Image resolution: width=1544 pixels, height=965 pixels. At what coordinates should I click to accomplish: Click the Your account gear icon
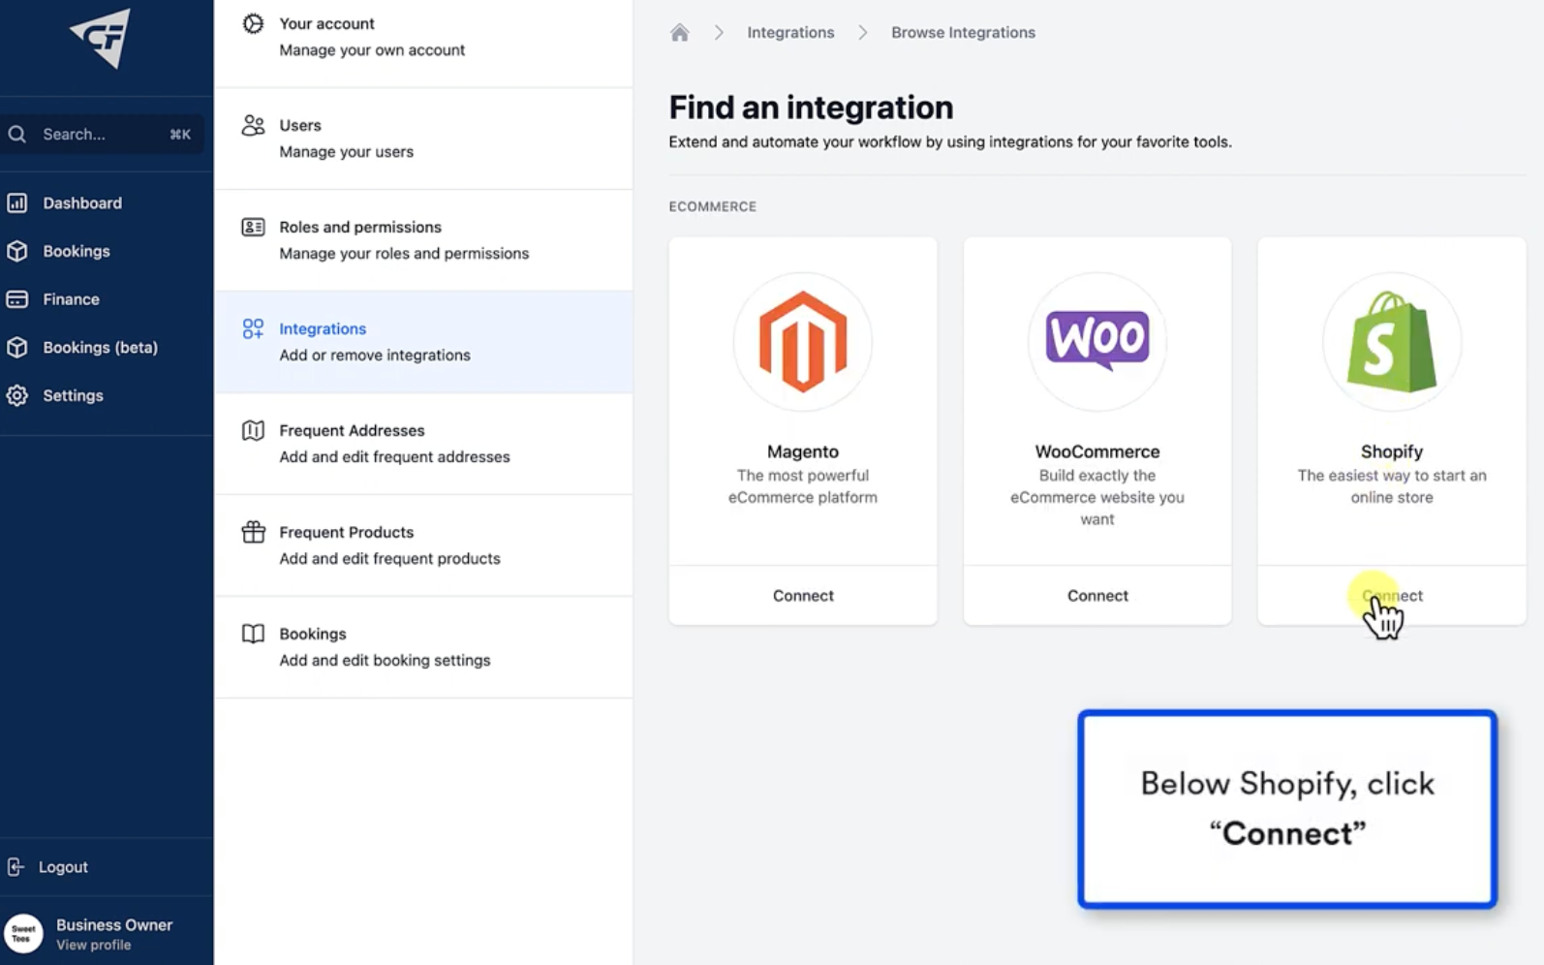tap(253, 23)
